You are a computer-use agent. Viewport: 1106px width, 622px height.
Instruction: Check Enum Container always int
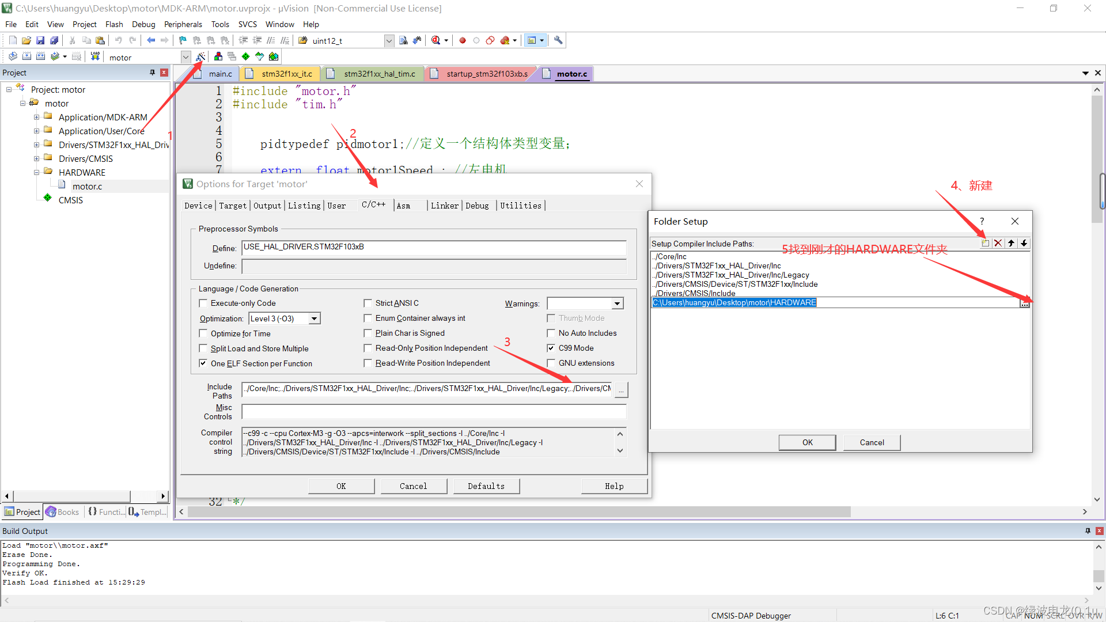coord(368,318)
